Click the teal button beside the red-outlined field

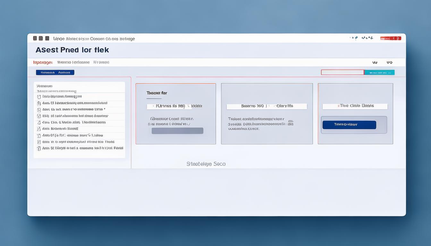(379, 72)
